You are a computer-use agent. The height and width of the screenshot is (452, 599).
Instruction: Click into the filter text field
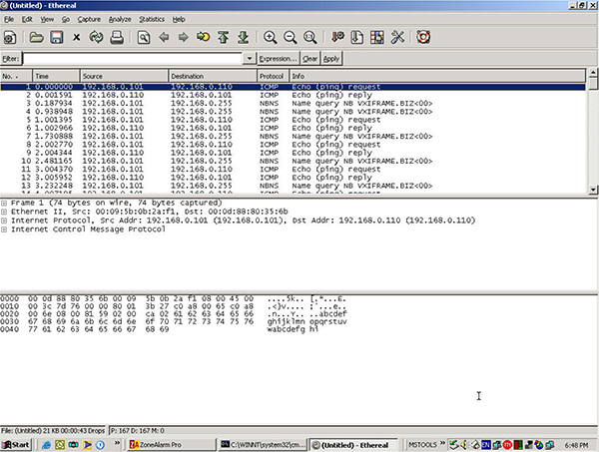pyautogui.click(x=132, y=59)
